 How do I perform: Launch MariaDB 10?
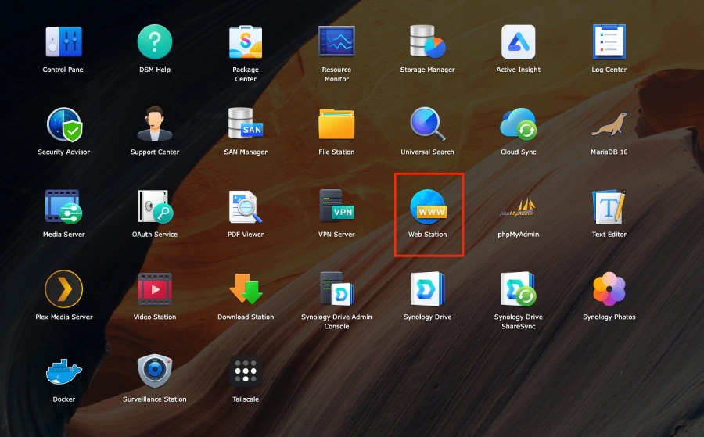(609, 124)
